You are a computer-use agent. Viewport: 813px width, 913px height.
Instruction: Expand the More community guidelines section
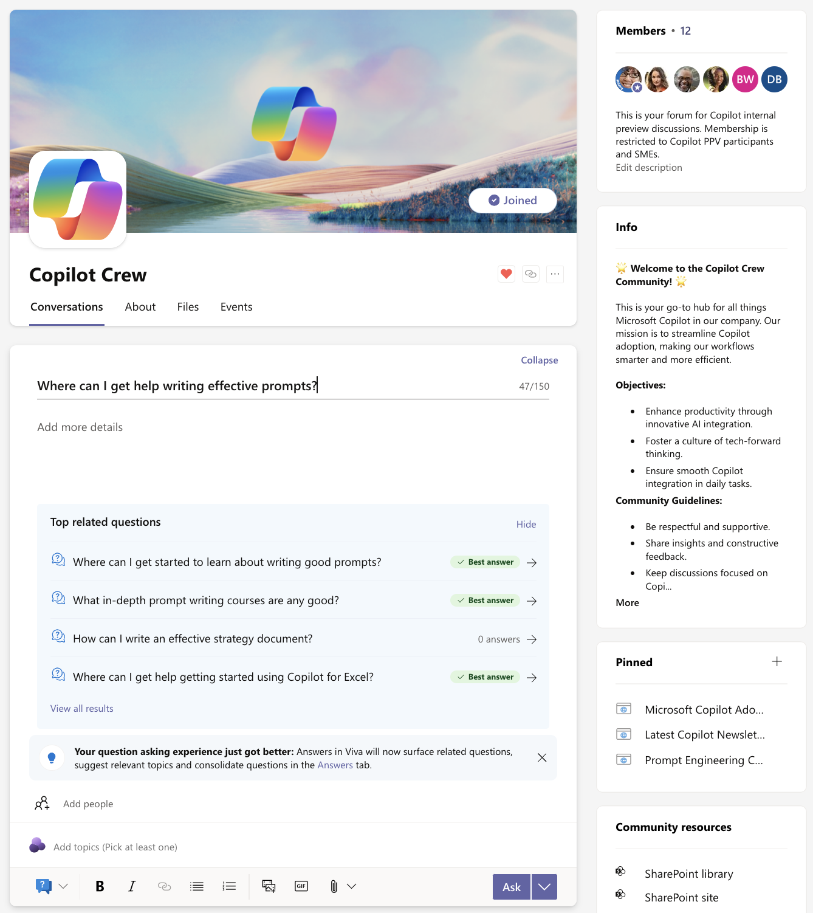point(626,602)
